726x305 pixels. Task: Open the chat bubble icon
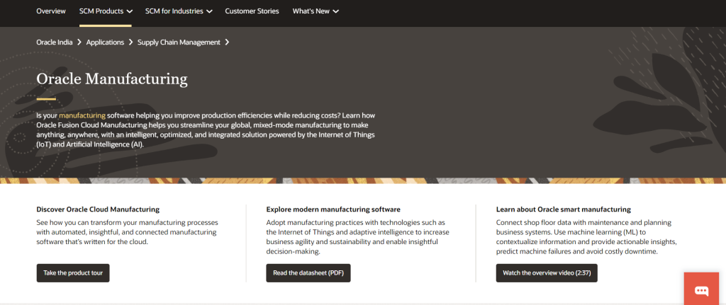(701, 291)
